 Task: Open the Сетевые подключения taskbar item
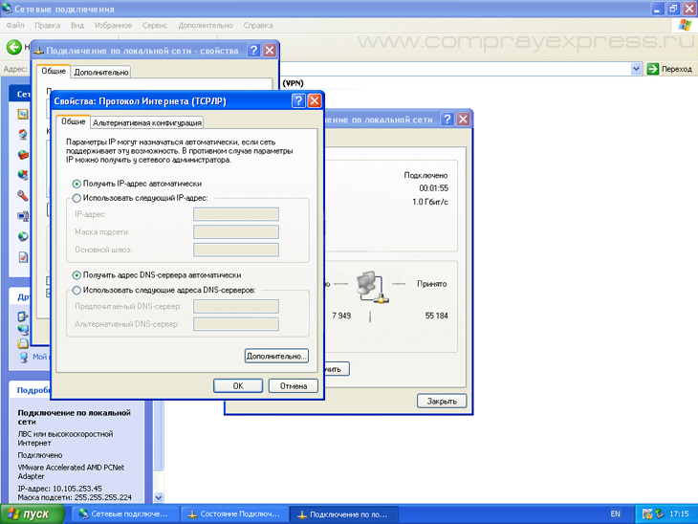pyautogui.click(x=124, y=514)
